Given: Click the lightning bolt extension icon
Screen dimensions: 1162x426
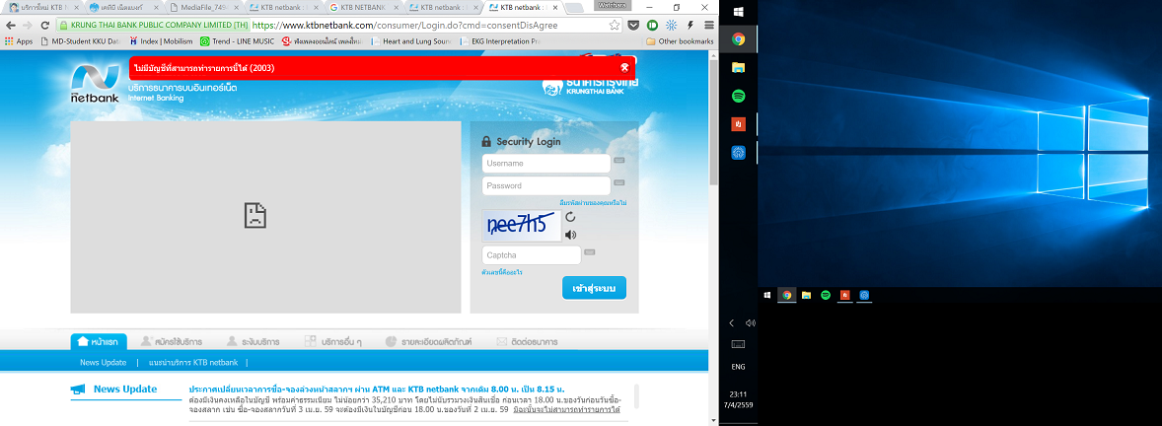Looking at the screenshot, I should [x=690, y=25].
